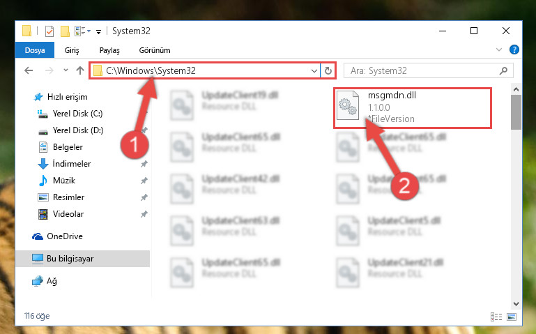
Task: Open the customize quick access toolbar arrow
Action: click(98, 32)
